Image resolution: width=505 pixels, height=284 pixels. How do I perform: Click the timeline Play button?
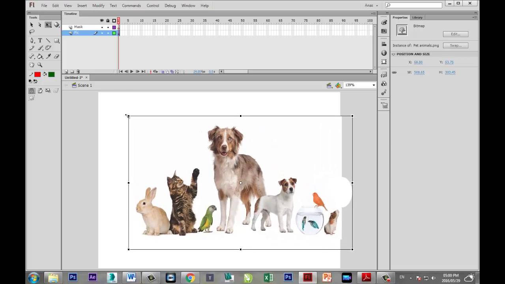131,71
